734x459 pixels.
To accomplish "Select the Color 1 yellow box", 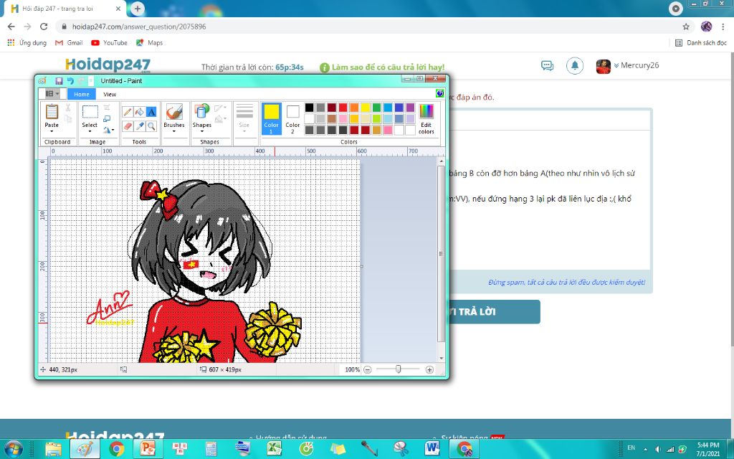I will tap(272, 118).
